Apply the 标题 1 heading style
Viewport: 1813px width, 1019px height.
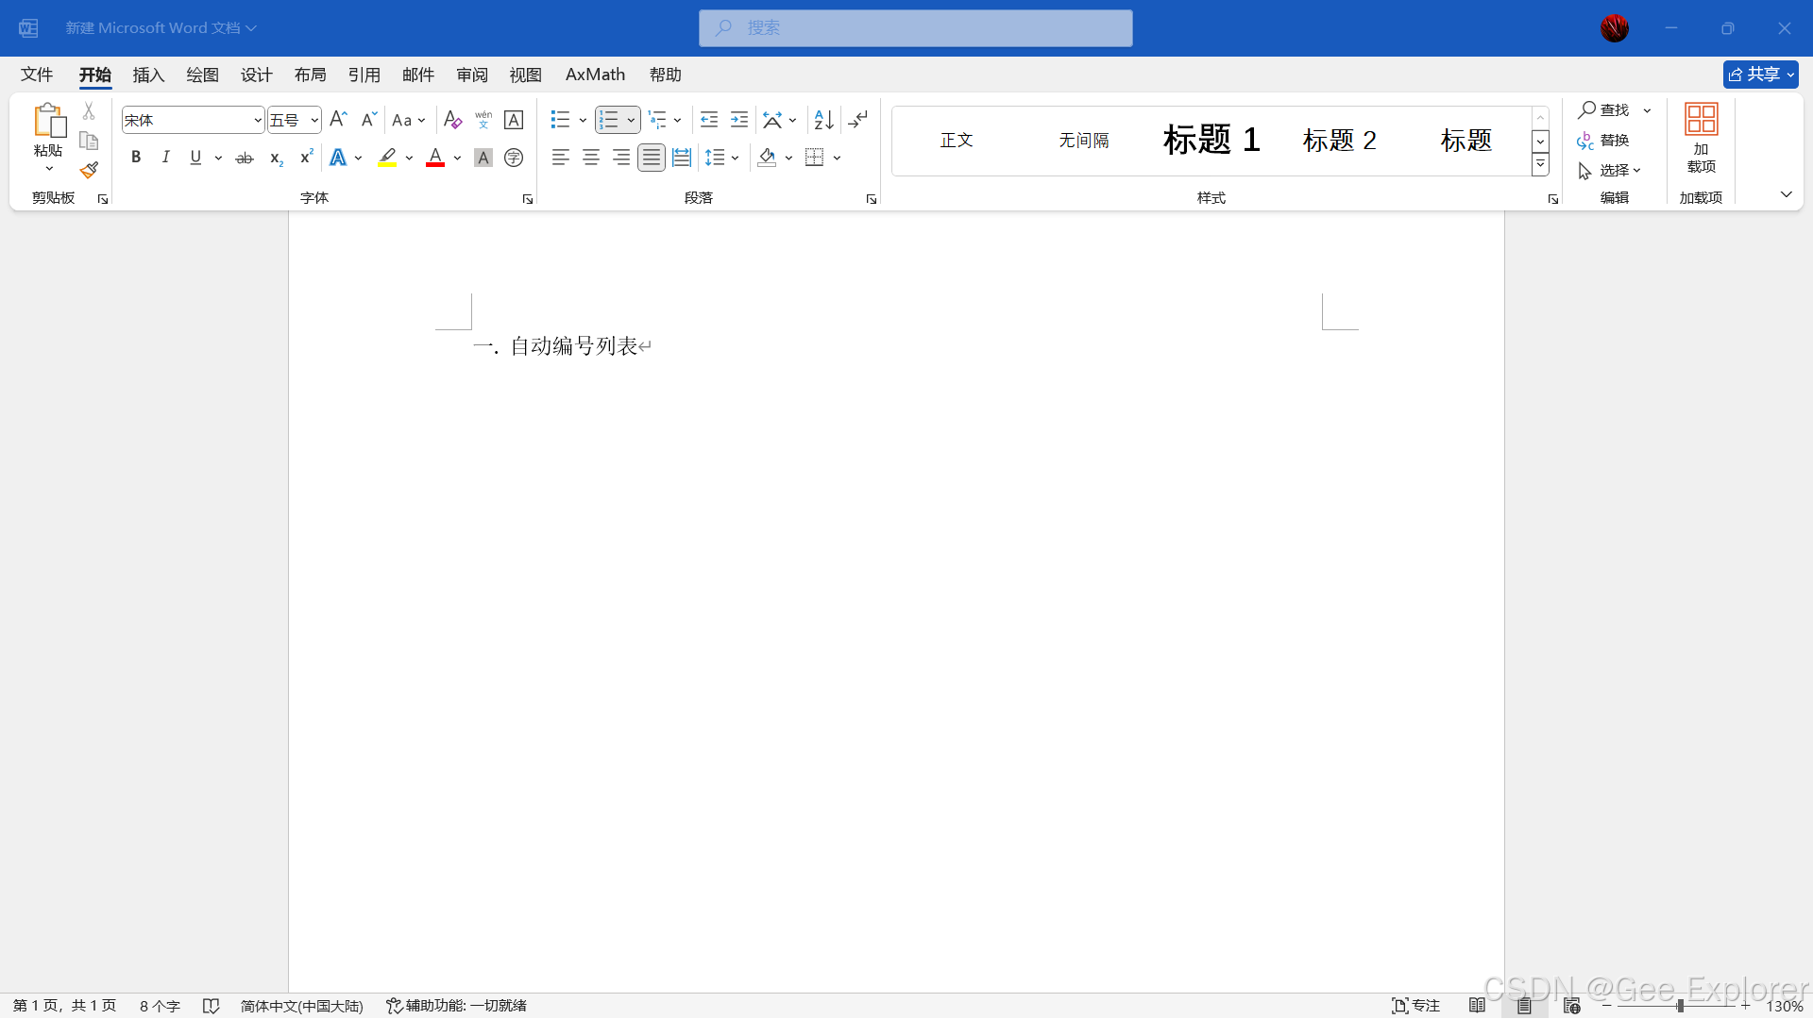(1211, 140)
